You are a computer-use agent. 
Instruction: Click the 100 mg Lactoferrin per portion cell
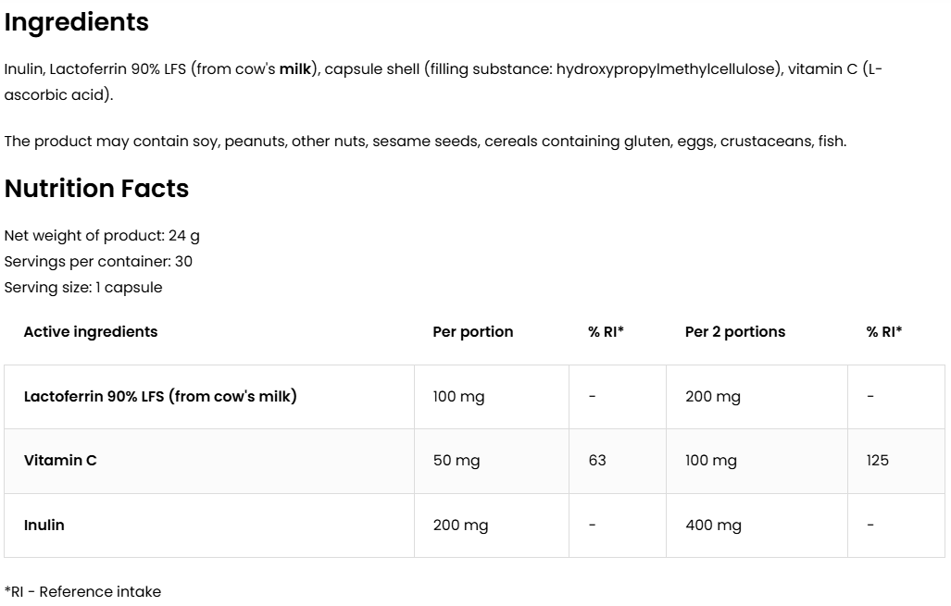458,397
